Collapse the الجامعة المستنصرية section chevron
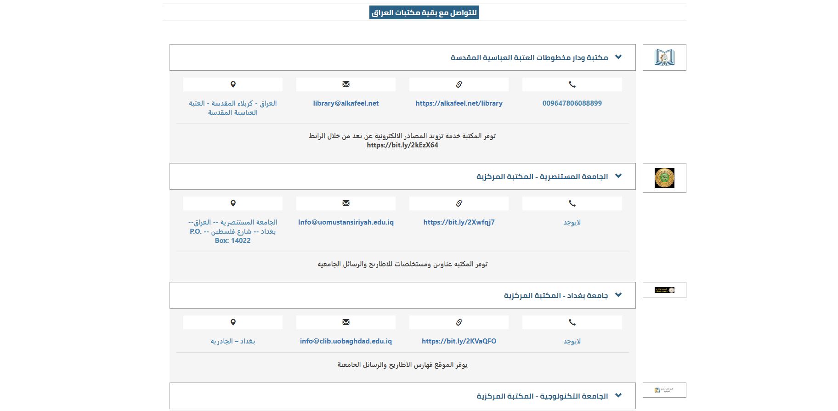 coord(618,176)
